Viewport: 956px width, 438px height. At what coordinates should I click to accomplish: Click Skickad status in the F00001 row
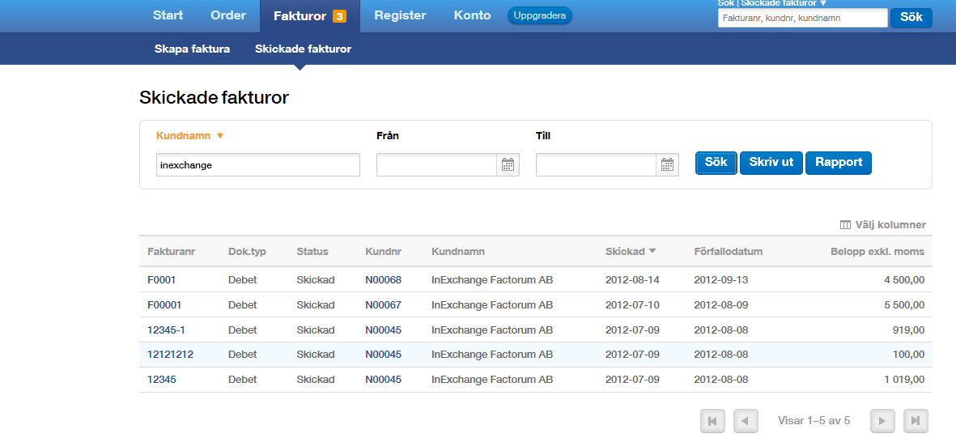pos(316,305)
